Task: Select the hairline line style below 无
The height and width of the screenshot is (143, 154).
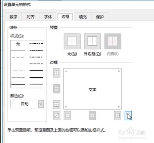Action: point(18,51)
